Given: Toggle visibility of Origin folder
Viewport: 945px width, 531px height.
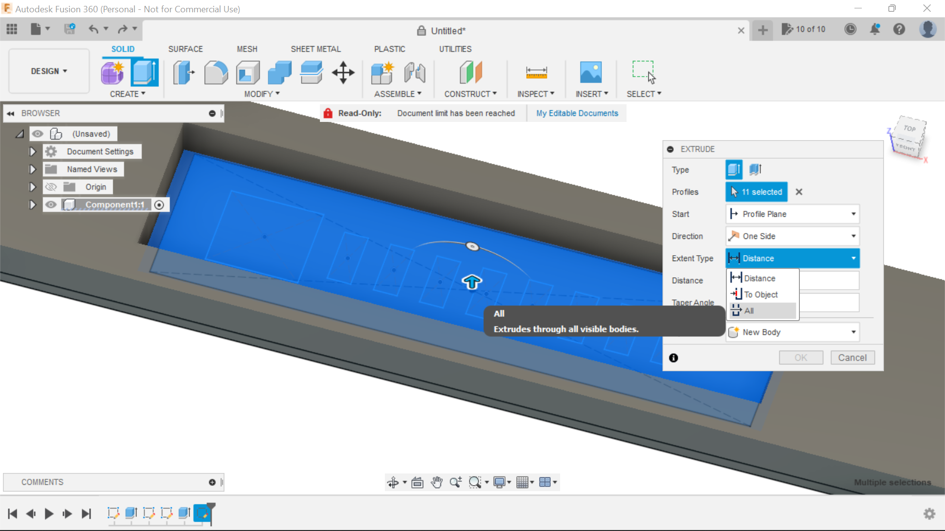Looking at the screenshot, I should pyautogui.click(x=51, y=187).
